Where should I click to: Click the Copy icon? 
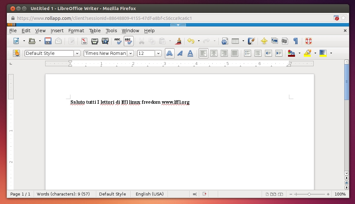coord(152,41)
